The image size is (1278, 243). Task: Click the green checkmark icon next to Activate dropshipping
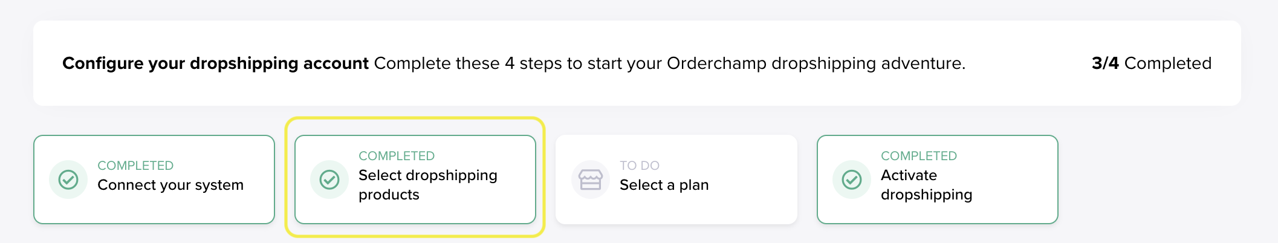tap(852, 180)
